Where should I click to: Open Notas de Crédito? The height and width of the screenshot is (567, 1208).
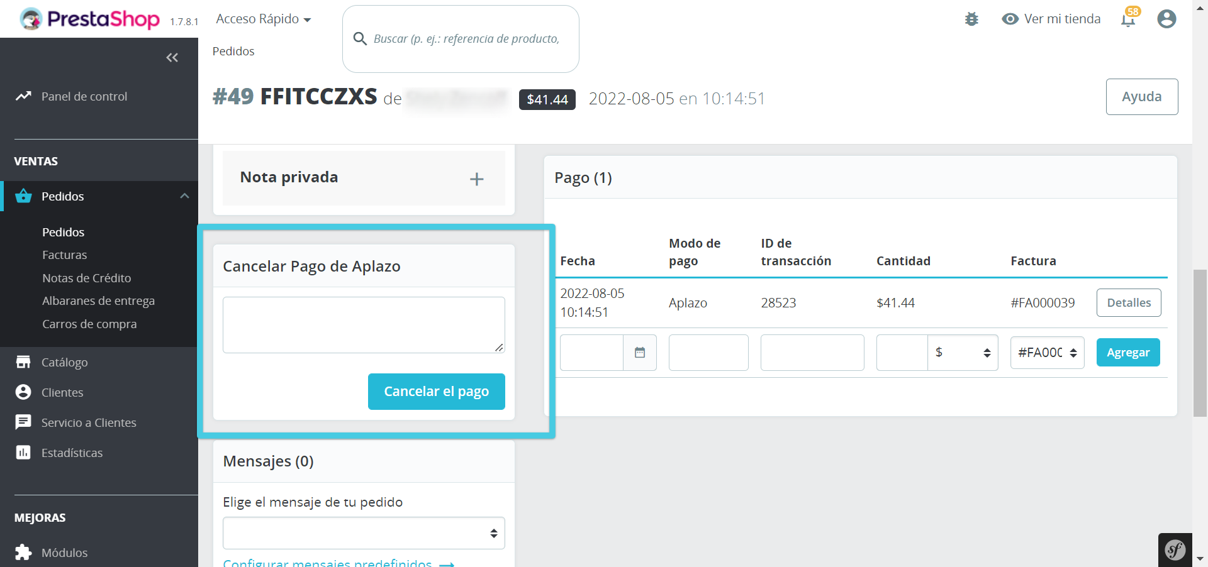[86, 278]
